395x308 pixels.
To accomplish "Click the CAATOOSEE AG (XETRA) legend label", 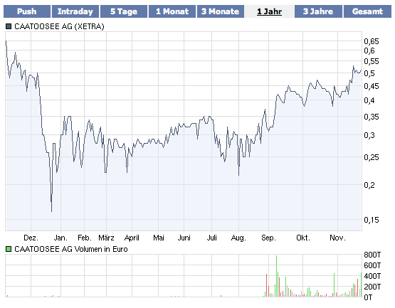I will point(59,26).
